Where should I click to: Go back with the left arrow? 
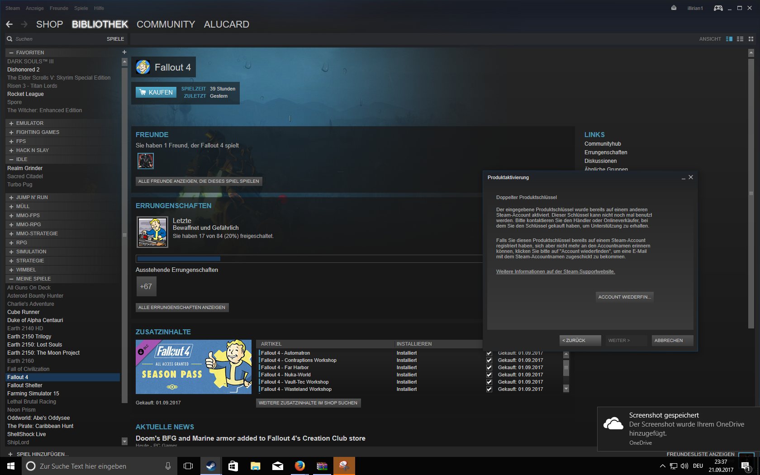pos(9,24)
